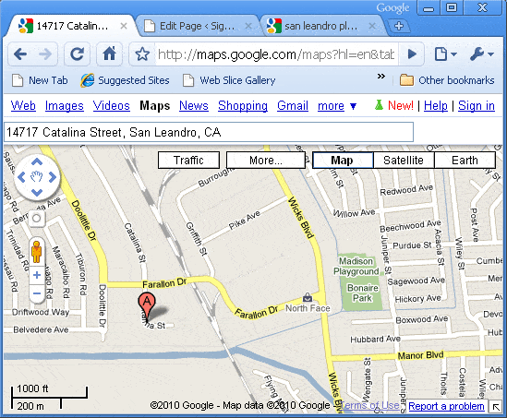Open the Images link
Image resolution: width=507 pixels, height=418 pixels.
click(x=65, y=105)
